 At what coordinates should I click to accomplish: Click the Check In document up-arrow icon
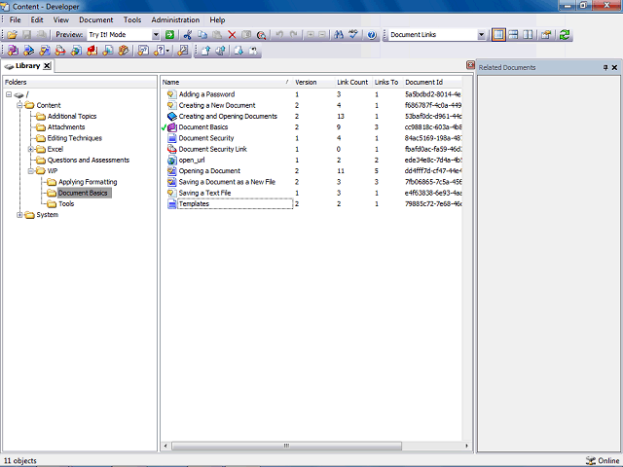pyautogui.click(x=205, y=51)
